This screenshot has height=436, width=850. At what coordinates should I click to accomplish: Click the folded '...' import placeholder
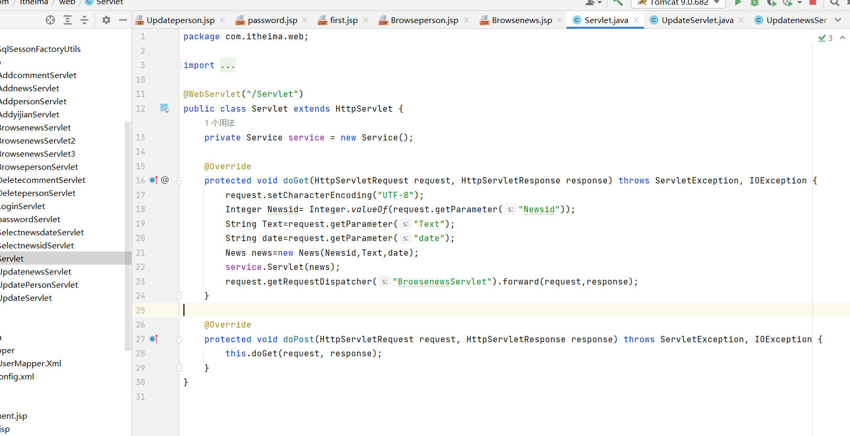228,66
